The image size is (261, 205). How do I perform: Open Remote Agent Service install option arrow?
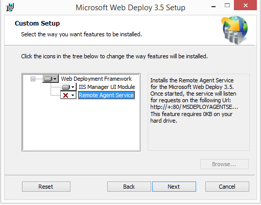[73, 95]
